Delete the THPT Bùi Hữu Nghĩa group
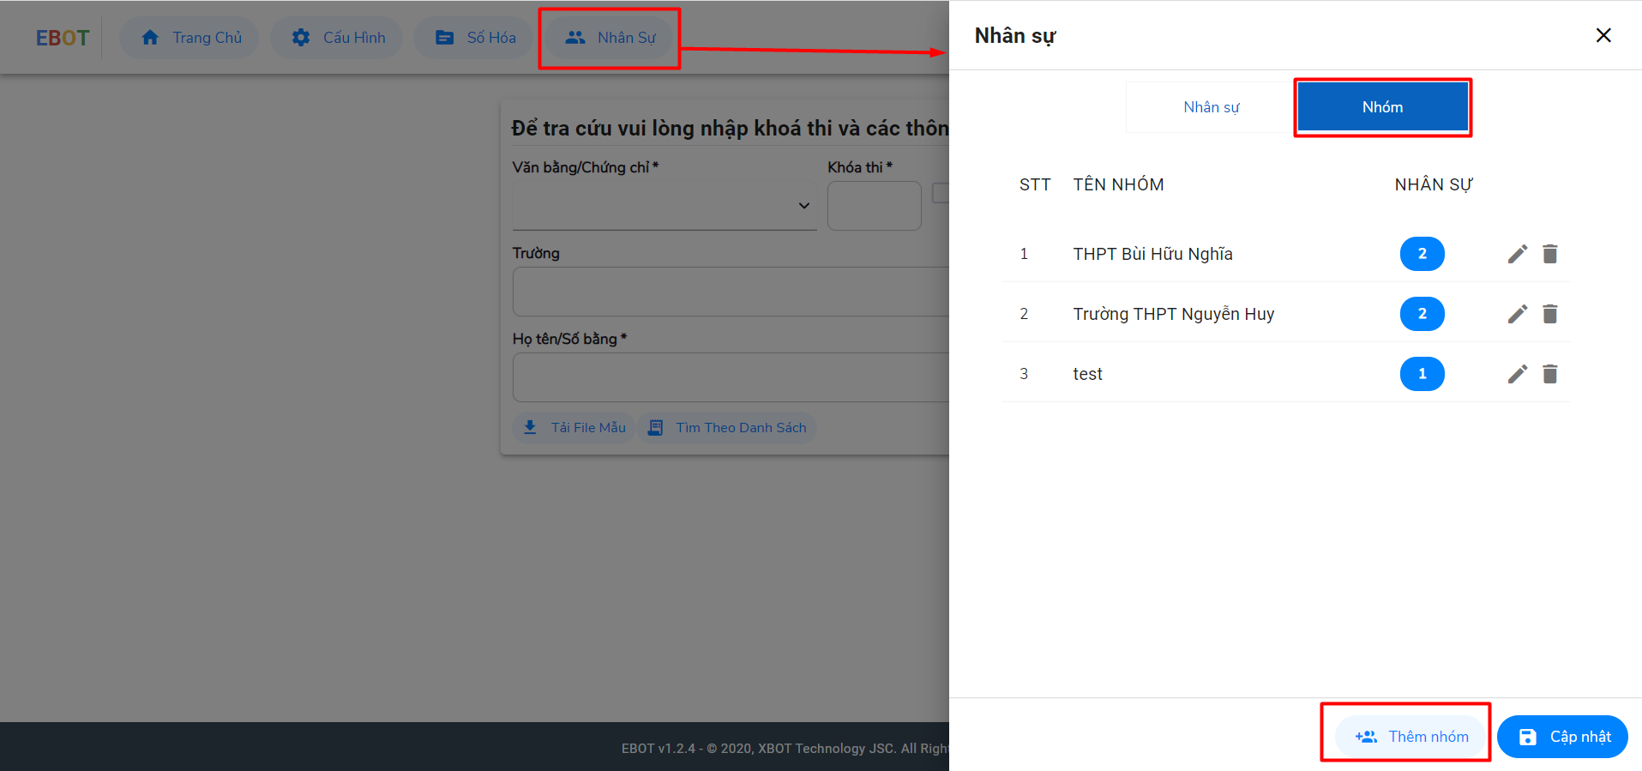The image size is (1642, 771). click(1549, 254)
